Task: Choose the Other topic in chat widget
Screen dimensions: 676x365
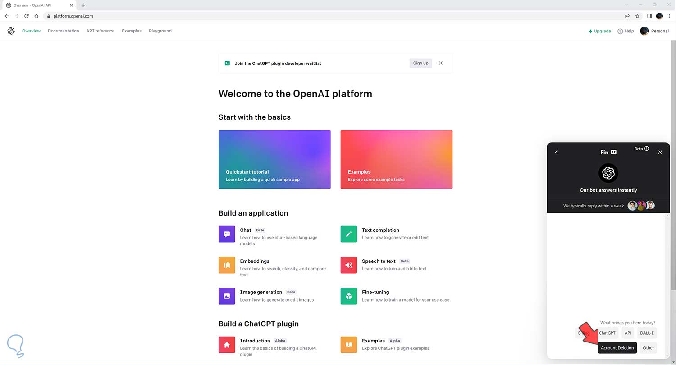Action: tap(648, 348)
